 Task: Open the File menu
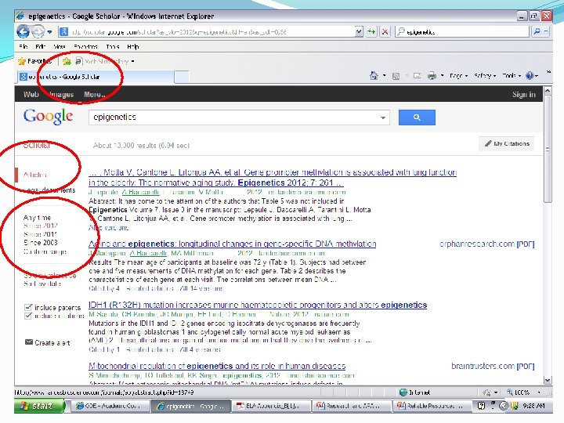(x=23, y=46)
